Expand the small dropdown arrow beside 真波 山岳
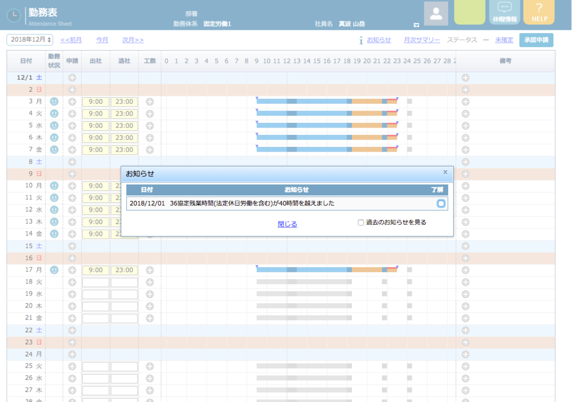The height and width of the screenshot is (402, 575). (416, 25)
